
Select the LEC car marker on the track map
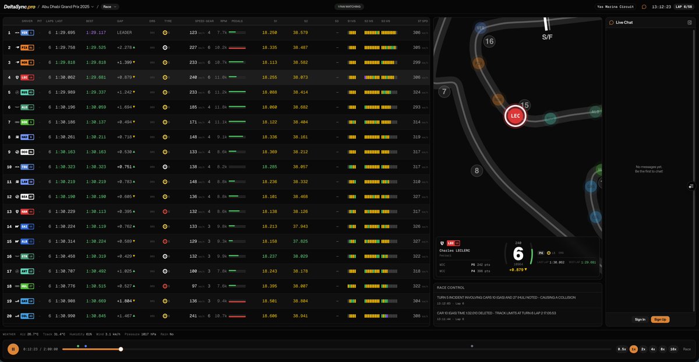point(515,115)
